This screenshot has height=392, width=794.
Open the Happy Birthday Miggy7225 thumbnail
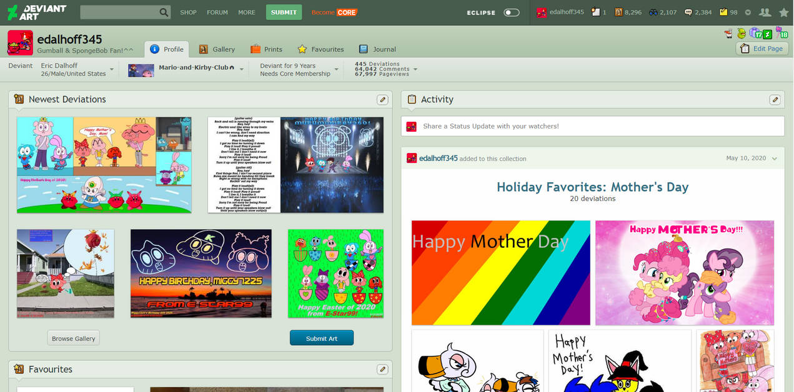pos(201,273)
